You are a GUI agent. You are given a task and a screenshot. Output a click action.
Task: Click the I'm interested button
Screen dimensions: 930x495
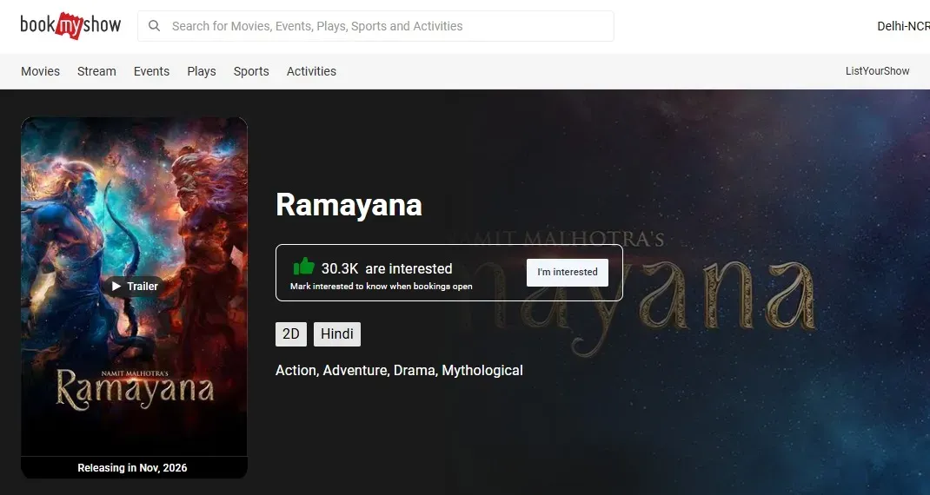[x=567, y=272]
